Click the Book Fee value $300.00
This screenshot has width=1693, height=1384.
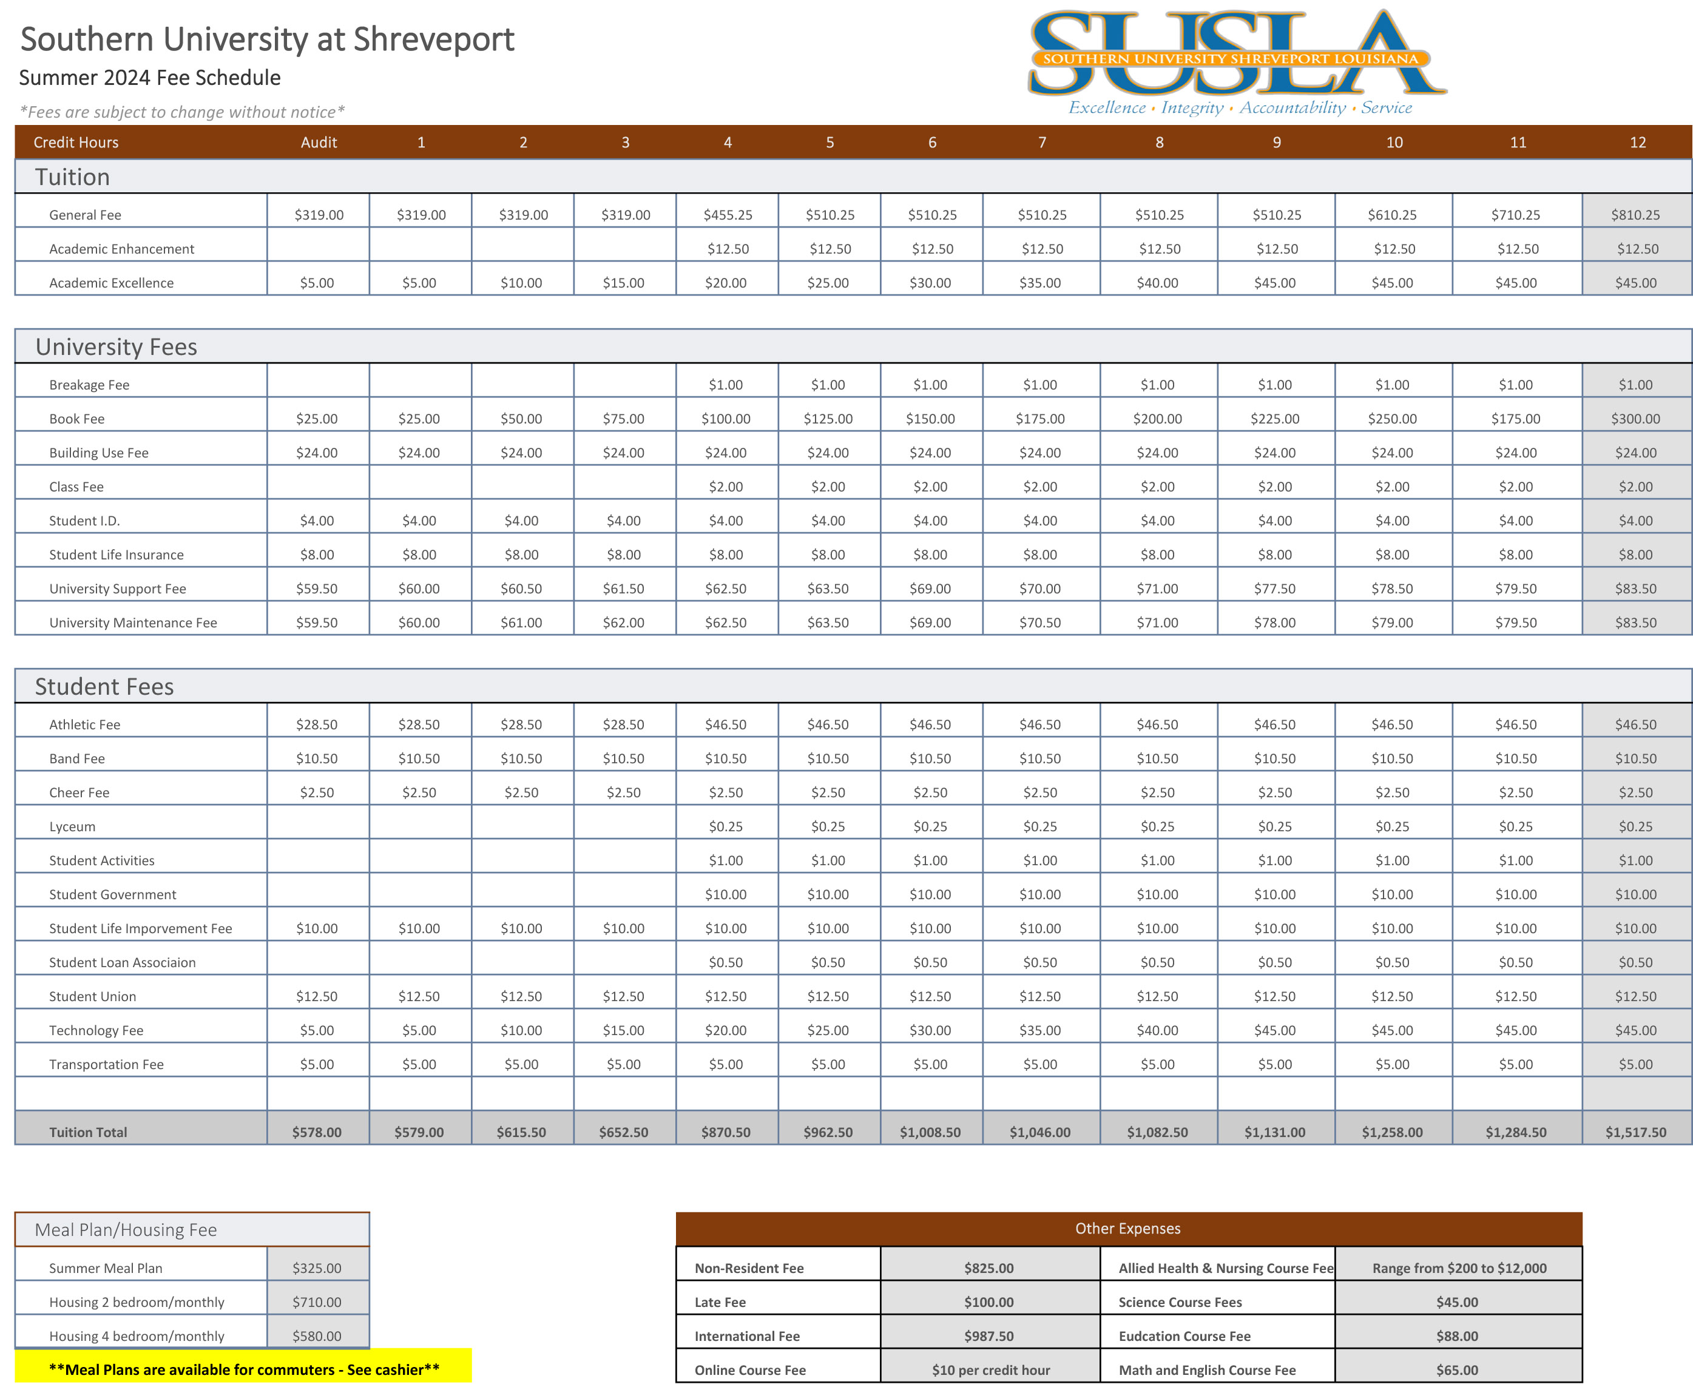[1635, 419]
